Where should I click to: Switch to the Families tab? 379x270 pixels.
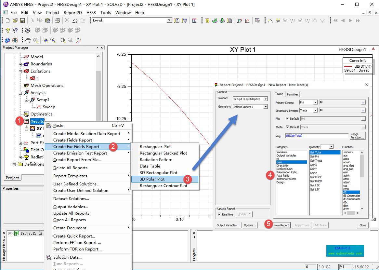293,94
